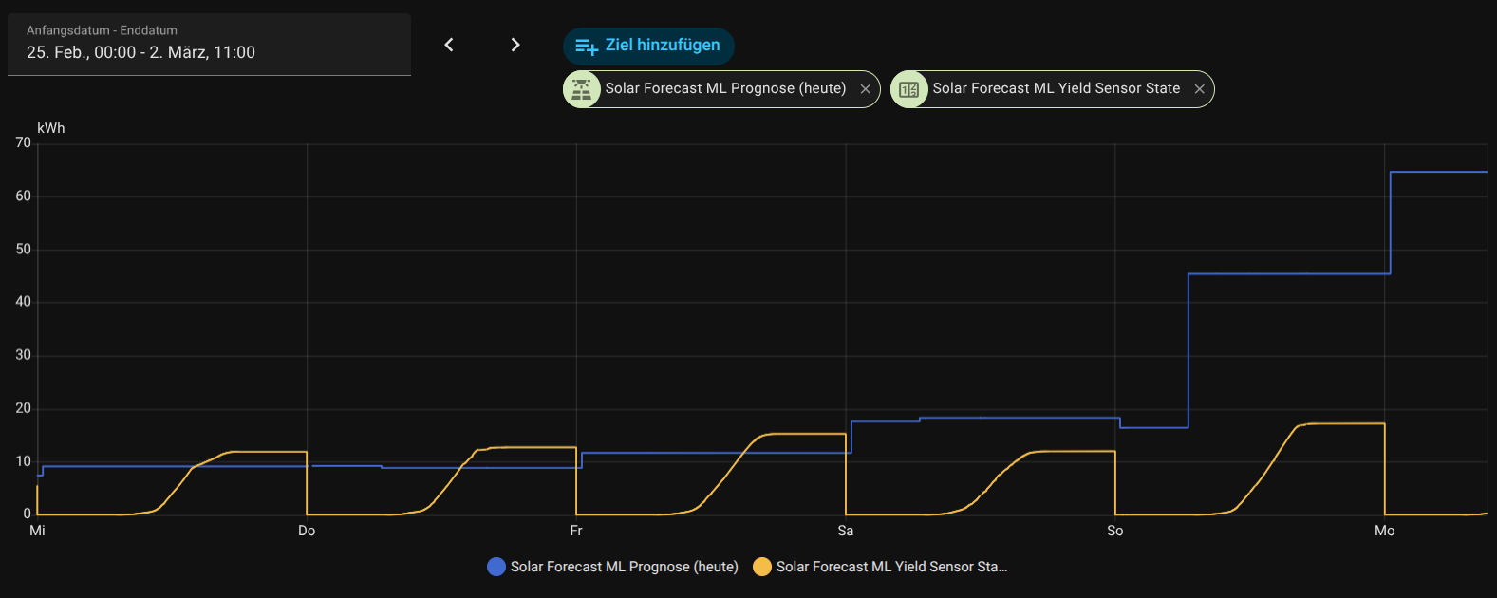Click the kWh unit label above the y-axis
The image size is (1497, 598).
tap(51, 128)
